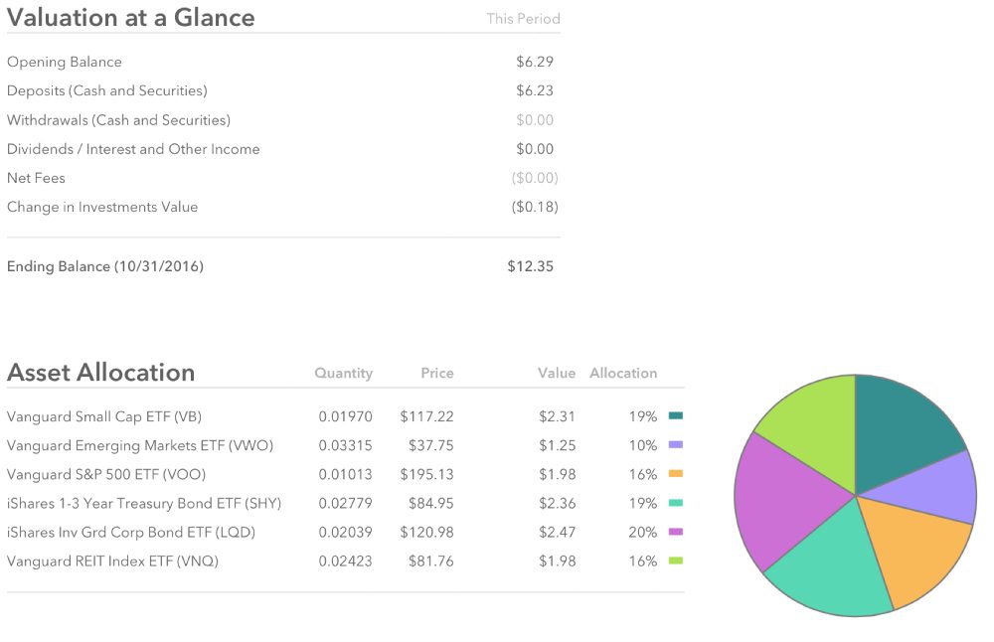Click Dividends / Interest and Other Income label
Screen dimensions: 994x642
point(133,149)
